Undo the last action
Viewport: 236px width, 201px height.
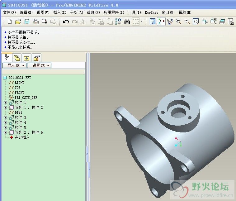coord(66,22)
